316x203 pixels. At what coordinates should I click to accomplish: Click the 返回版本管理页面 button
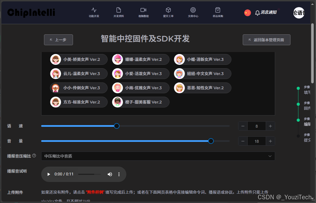(x=266, y=40)
